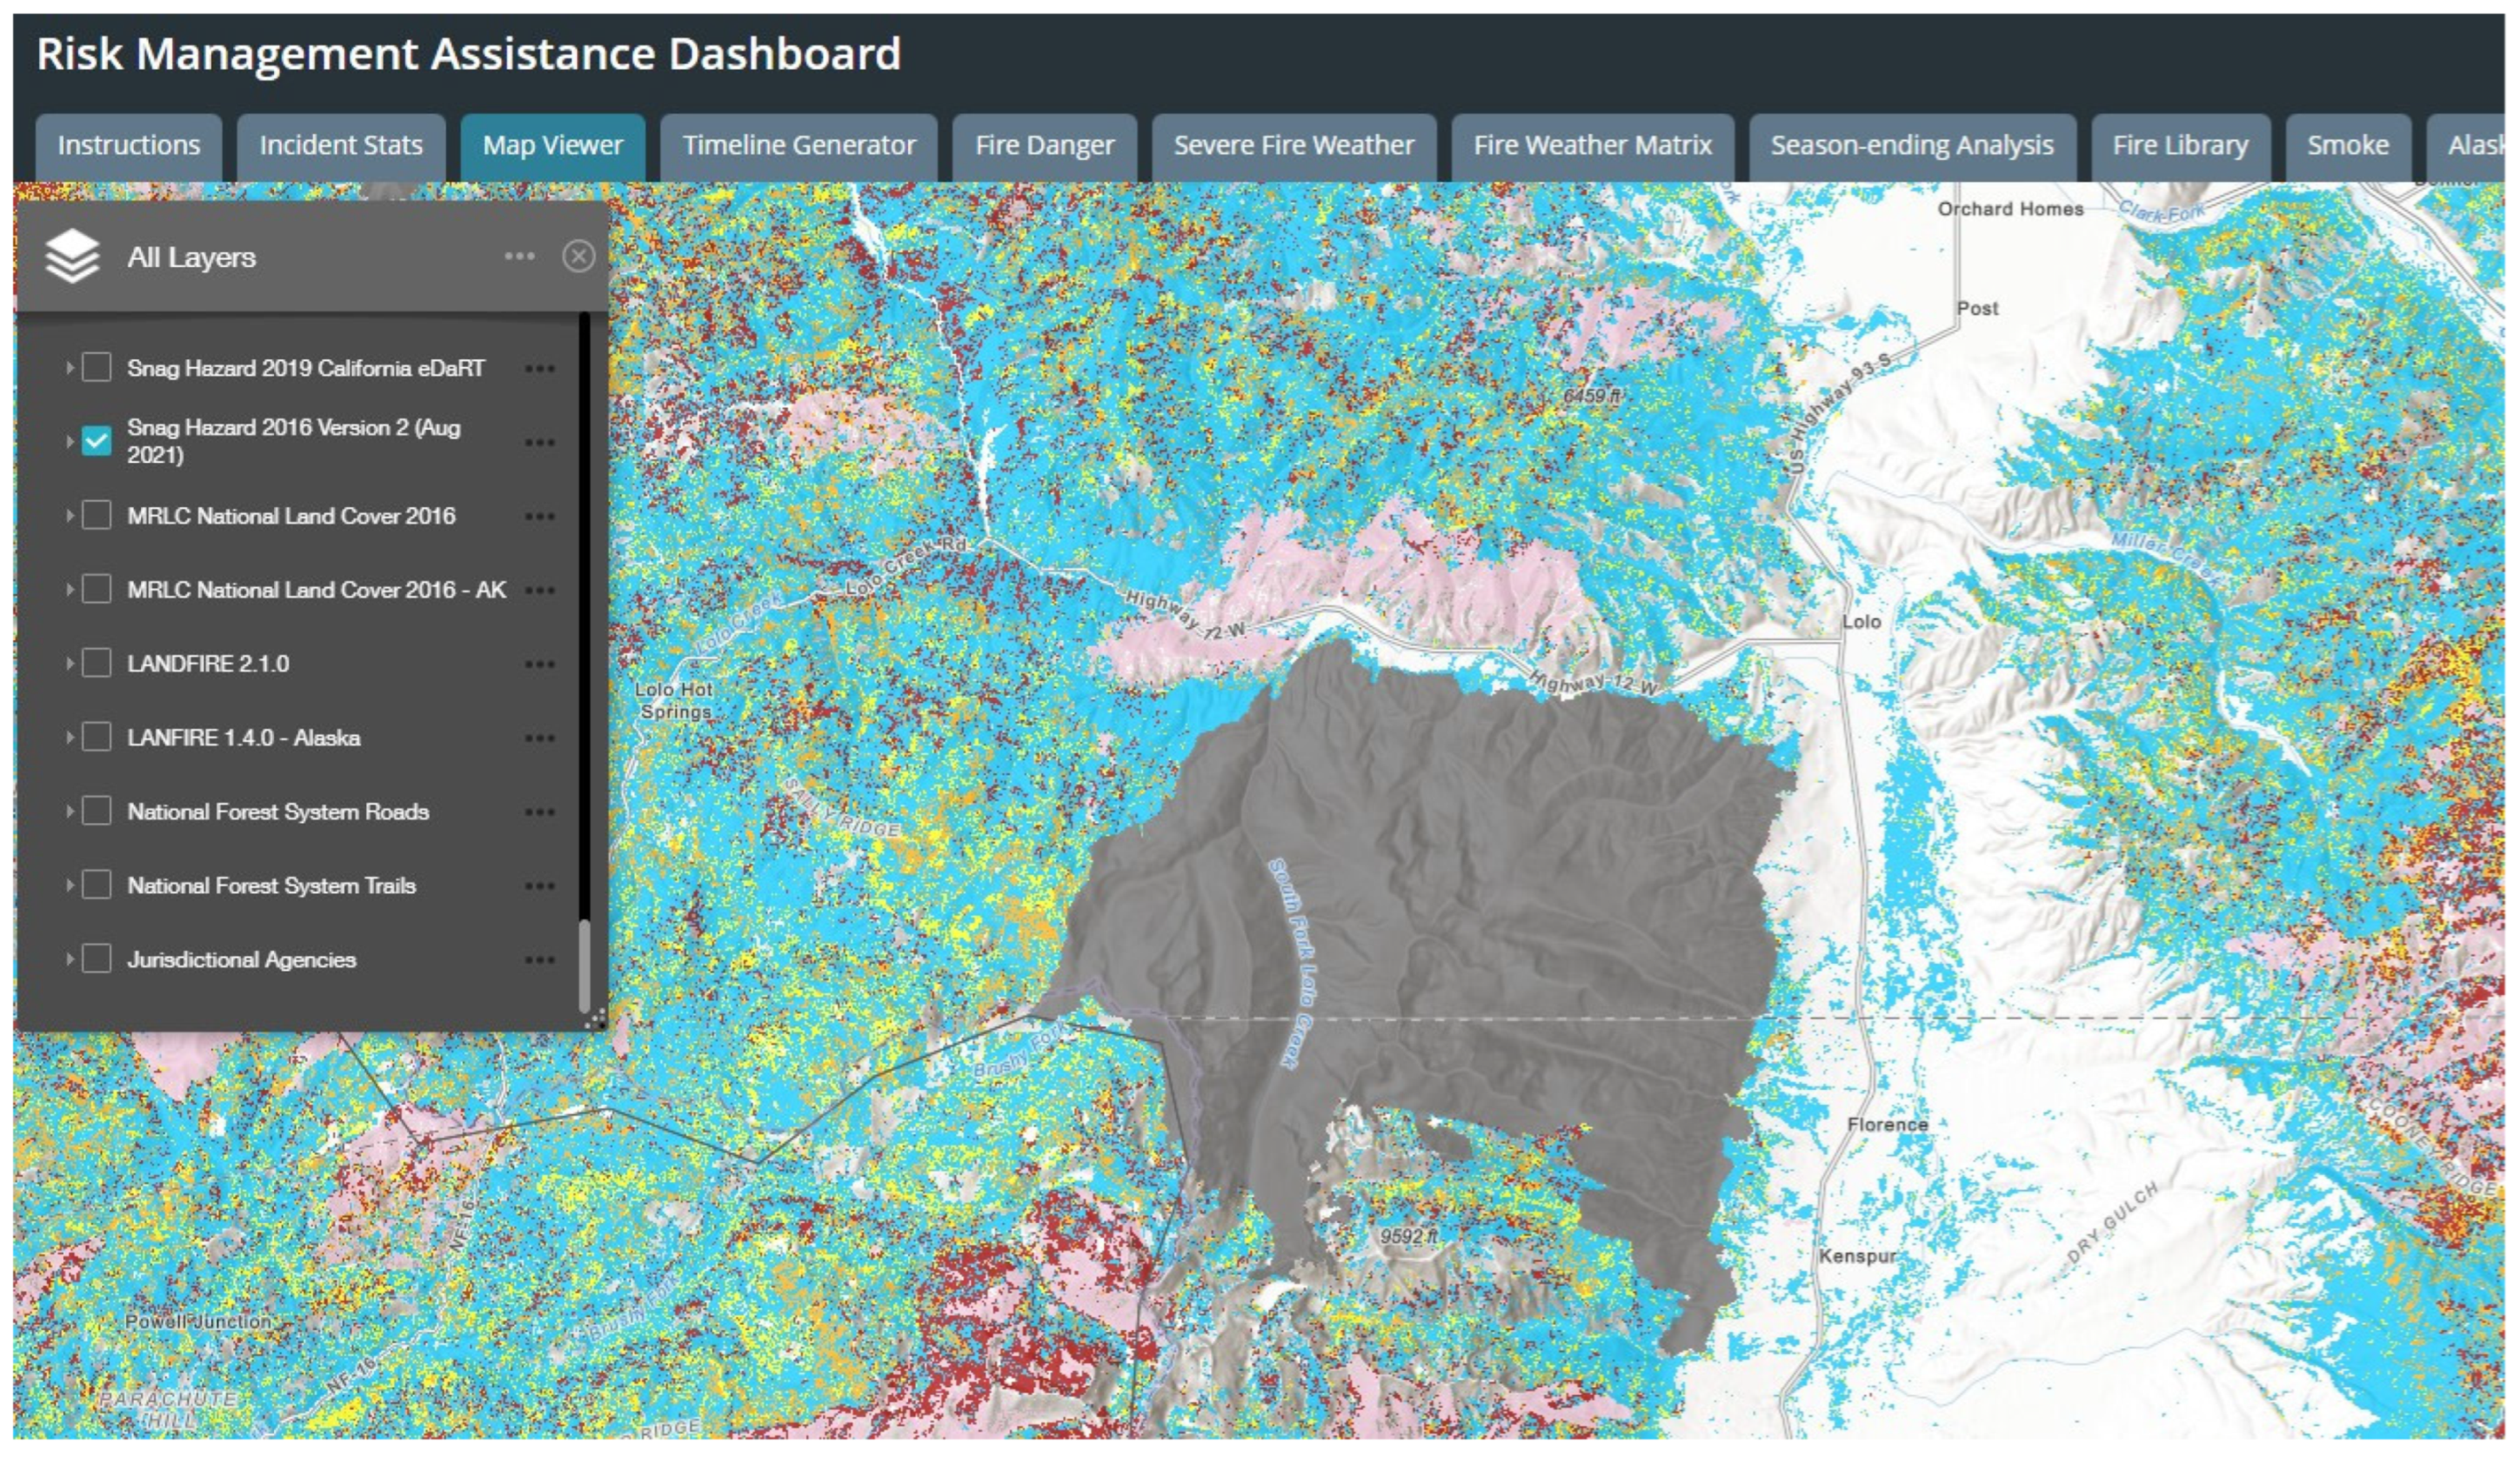Click the layer list scrollbar thumb

tap(584, 966)
